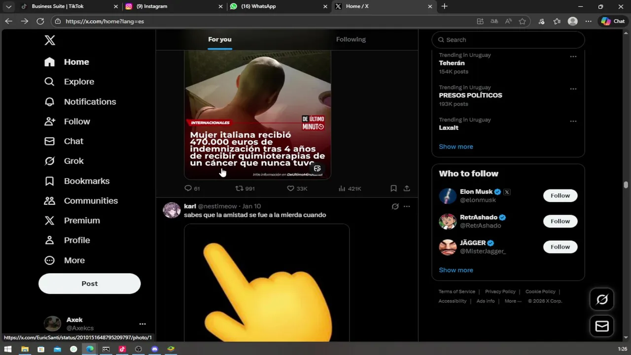Like the post with 33K likes

(x=297, y=188)
